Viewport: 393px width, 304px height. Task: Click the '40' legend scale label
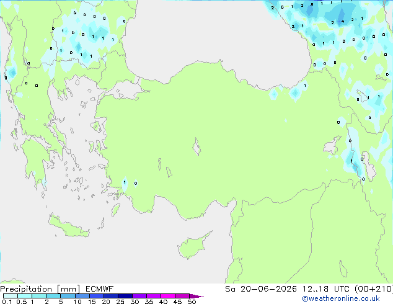coord(163,302)
